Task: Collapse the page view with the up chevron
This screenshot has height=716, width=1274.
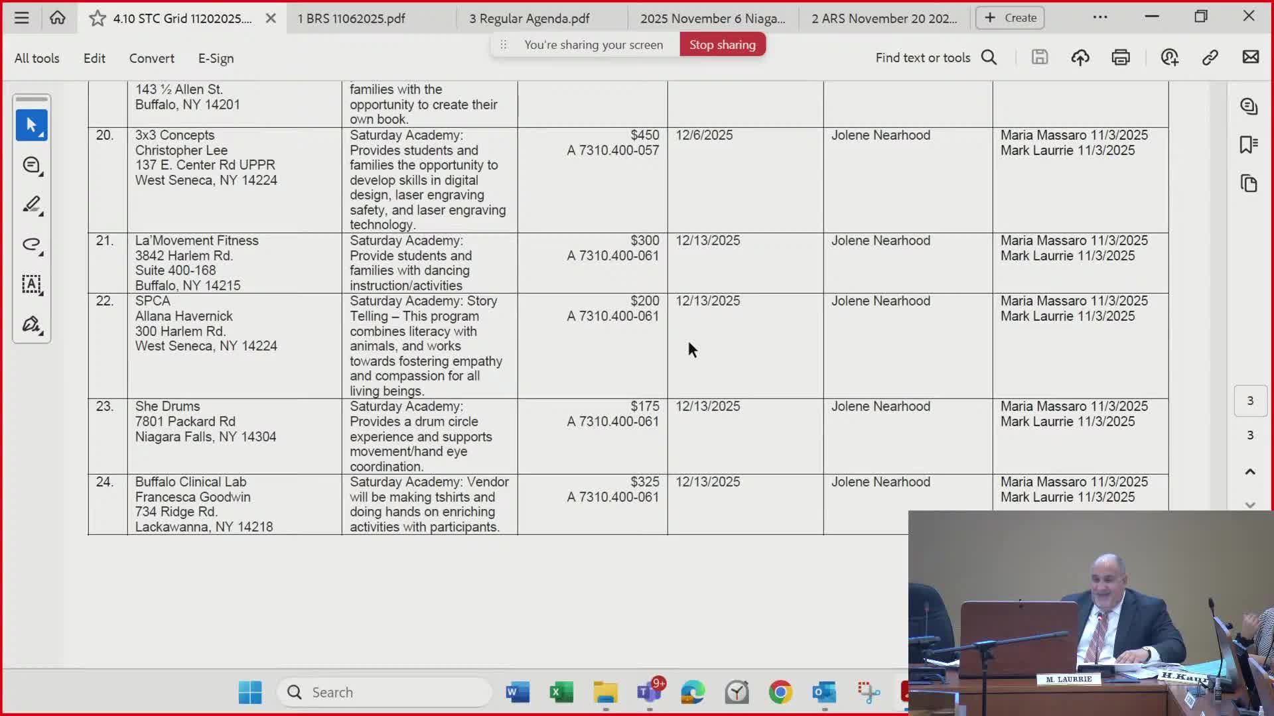Action: pyautogui.click(x=1251, y=472)
